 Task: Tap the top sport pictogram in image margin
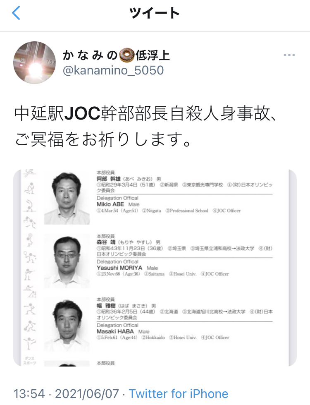[x=30, y=173]
